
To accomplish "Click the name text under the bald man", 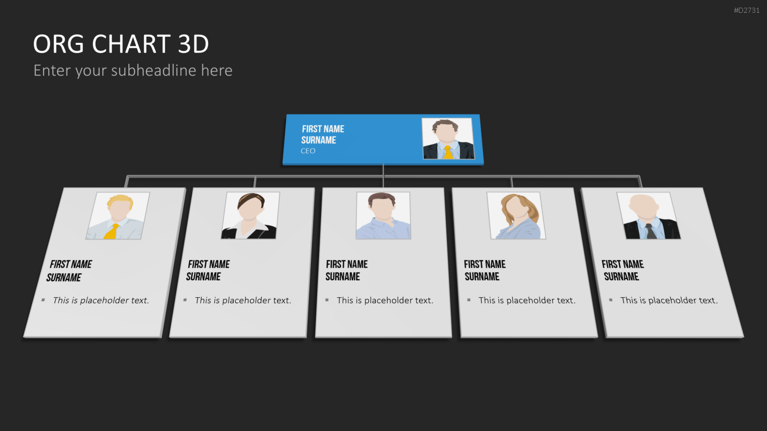I will pos(623,270).
